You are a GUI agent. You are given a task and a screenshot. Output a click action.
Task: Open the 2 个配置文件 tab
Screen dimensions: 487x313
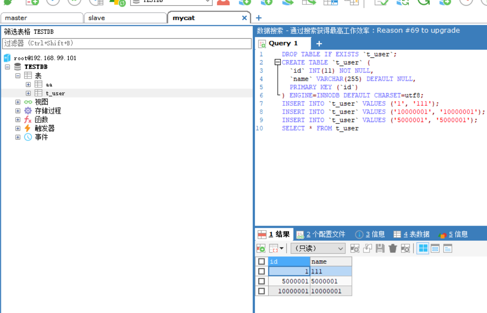321,234
